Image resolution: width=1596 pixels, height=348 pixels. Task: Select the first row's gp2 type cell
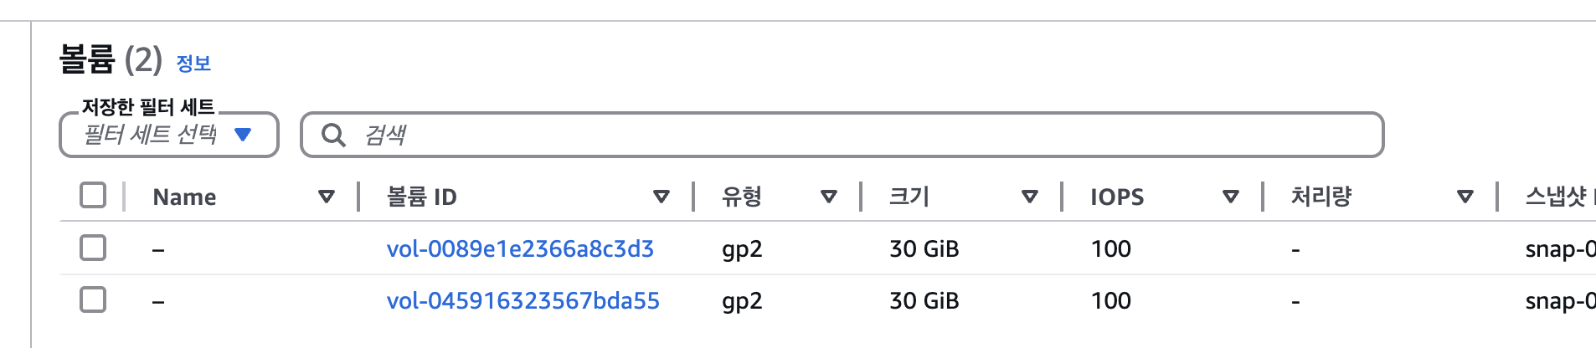pos(742,249)
